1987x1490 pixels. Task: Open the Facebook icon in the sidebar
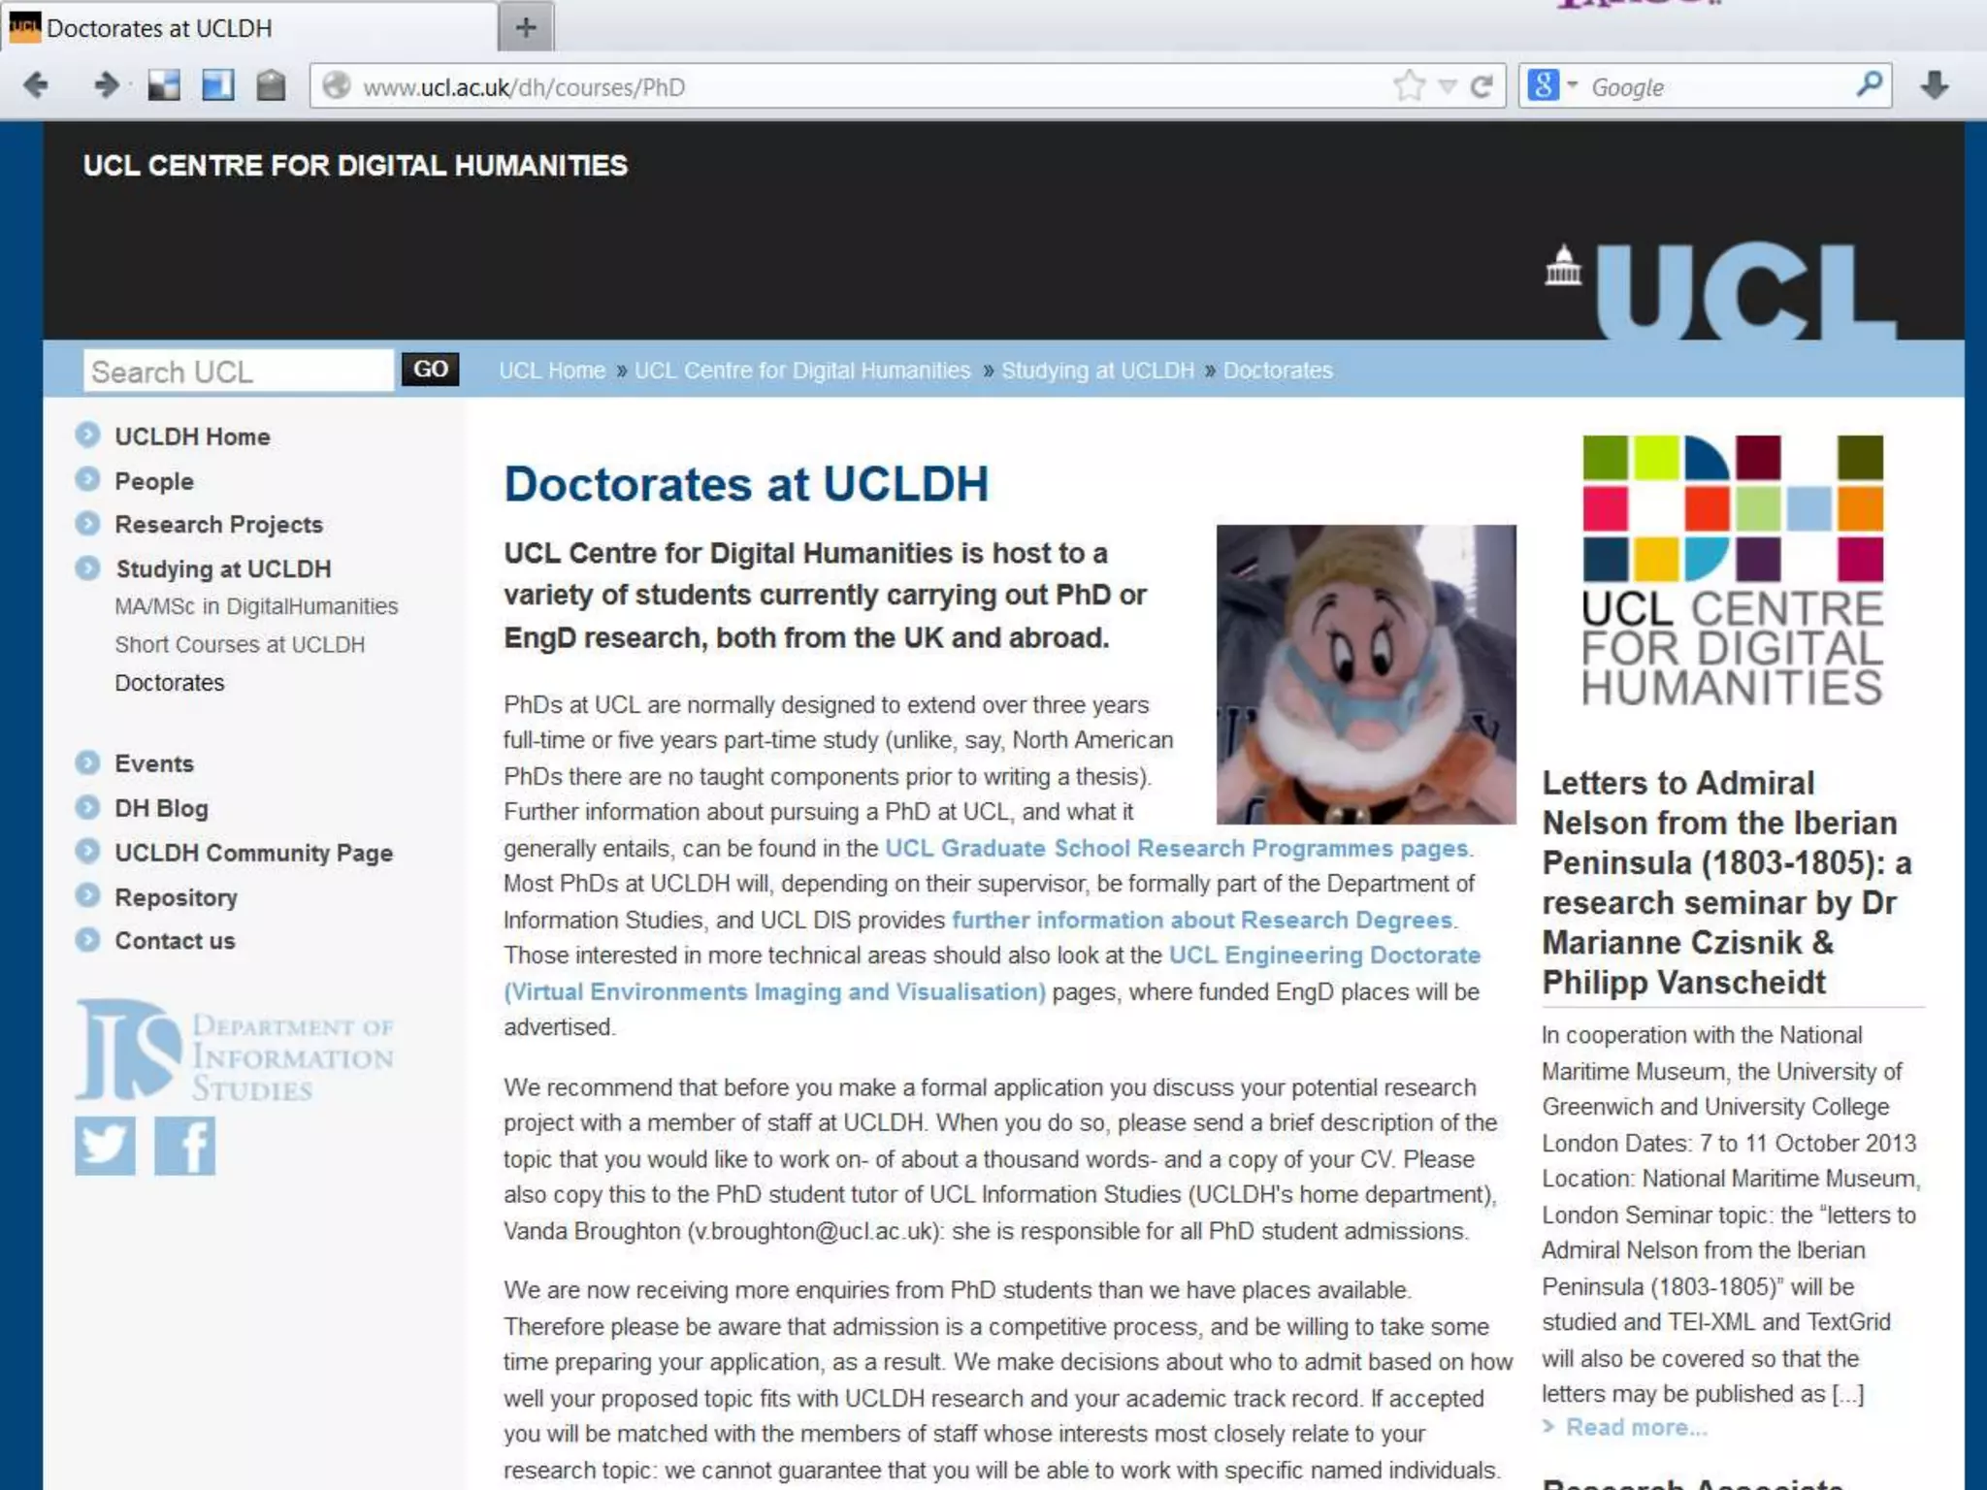click(184, 1146)
